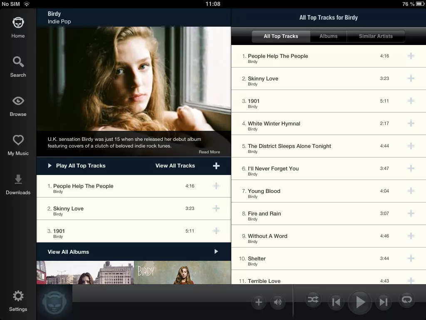Open Search from the sidebar
This screenshot has height=320, width=426.
18,66
